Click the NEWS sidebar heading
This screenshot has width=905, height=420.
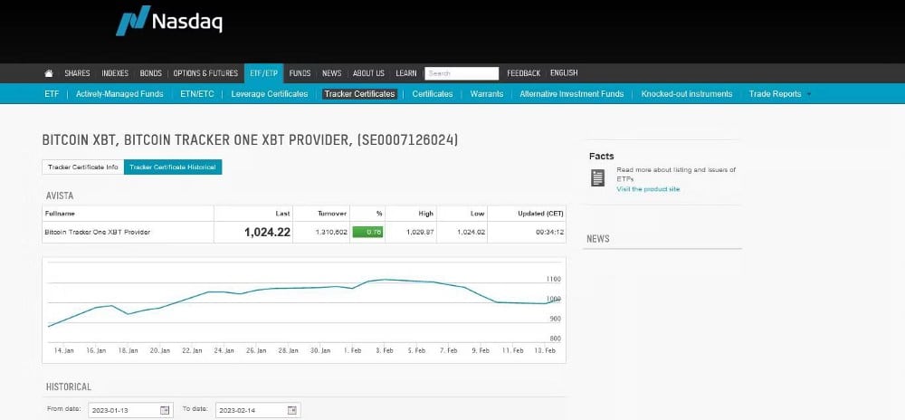(x=598, y=239)
